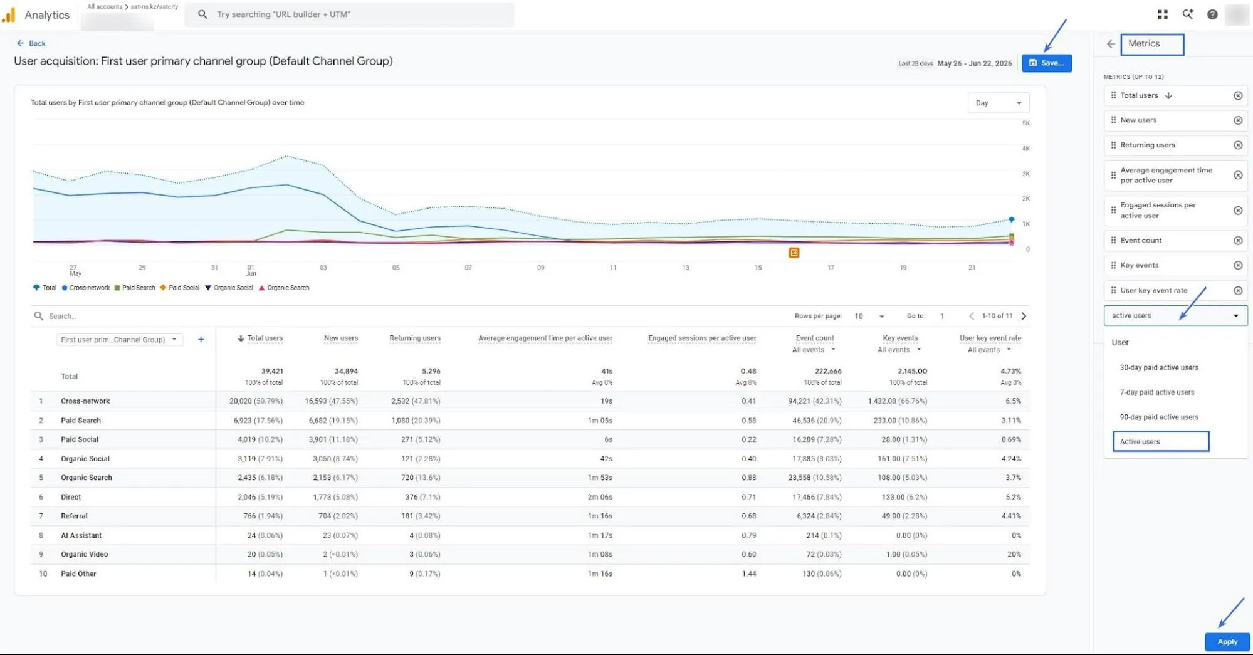Go to next page of table rows
This screenshot has height=655, width=1253.
(1024, 316)
